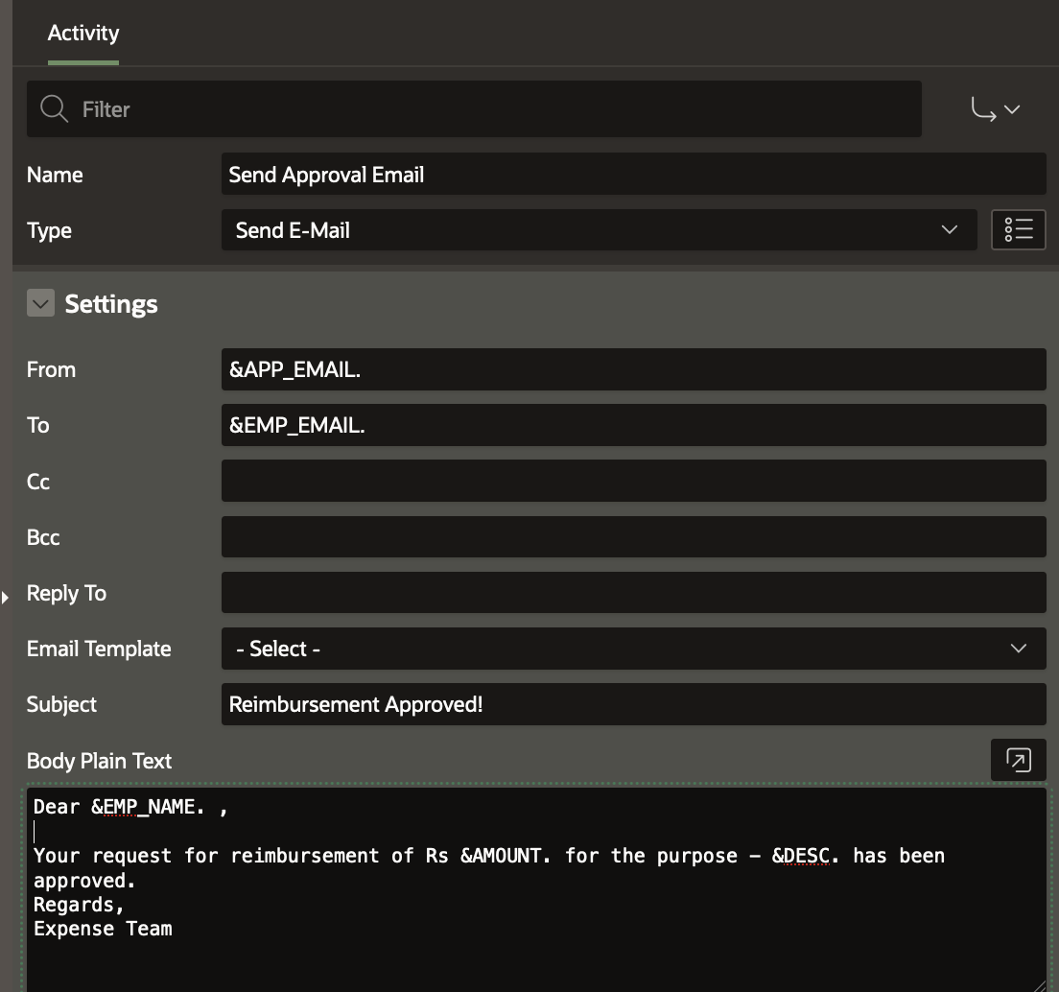Image resolution: width=1059 pixels, height=992 pixels.
Task: Expand the Email Template select list
Action: (633, 649)
